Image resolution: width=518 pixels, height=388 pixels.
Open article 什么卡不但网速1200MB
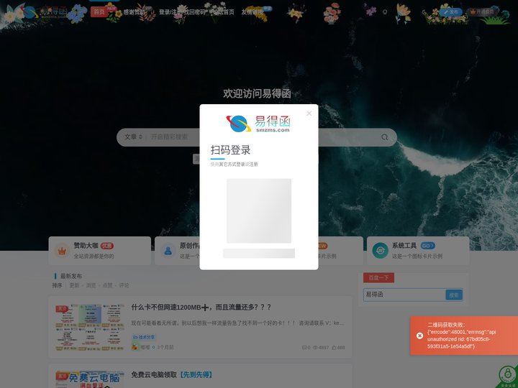tap(201, 308)
